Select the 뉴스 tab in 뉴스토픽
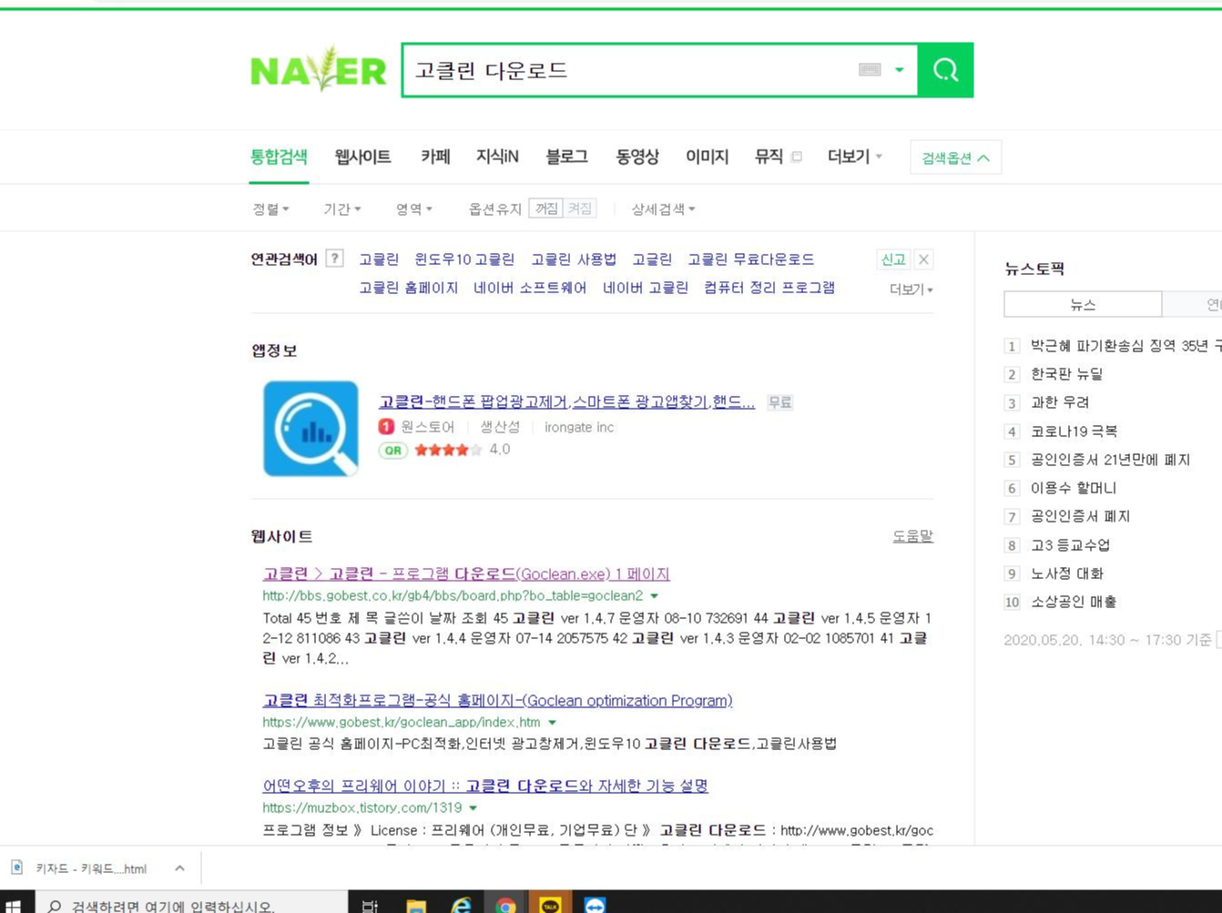 tap(1083, 304)
